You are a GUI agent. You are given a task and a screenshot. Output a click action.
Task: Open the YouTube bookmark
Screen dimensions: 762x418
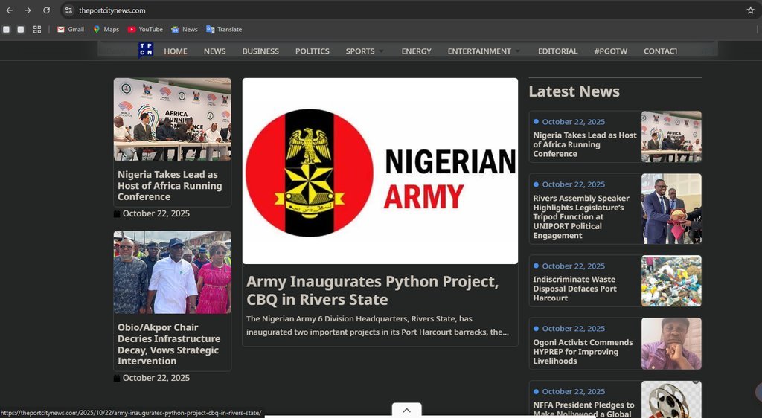click(145, 30)
